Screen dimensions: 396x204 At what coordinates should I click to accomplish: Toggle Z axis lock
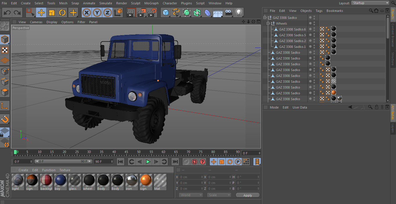click(x=107, y=12)
